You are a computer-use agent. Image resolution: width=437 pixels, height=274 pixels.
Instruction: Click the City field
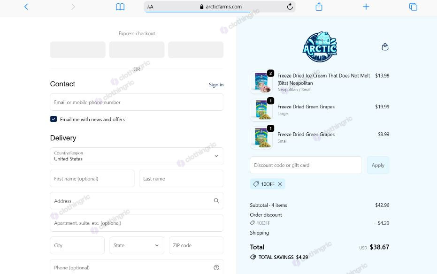(x=77, y=245)
